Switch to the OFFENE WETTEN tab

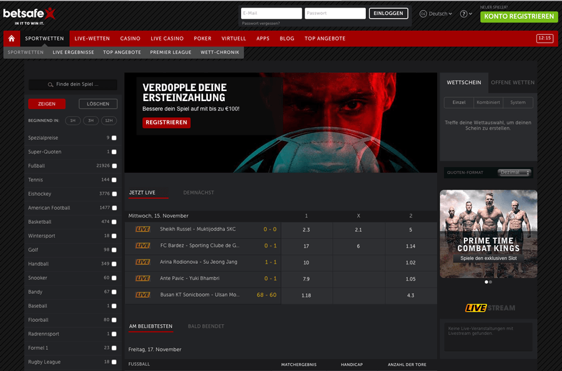513,82
